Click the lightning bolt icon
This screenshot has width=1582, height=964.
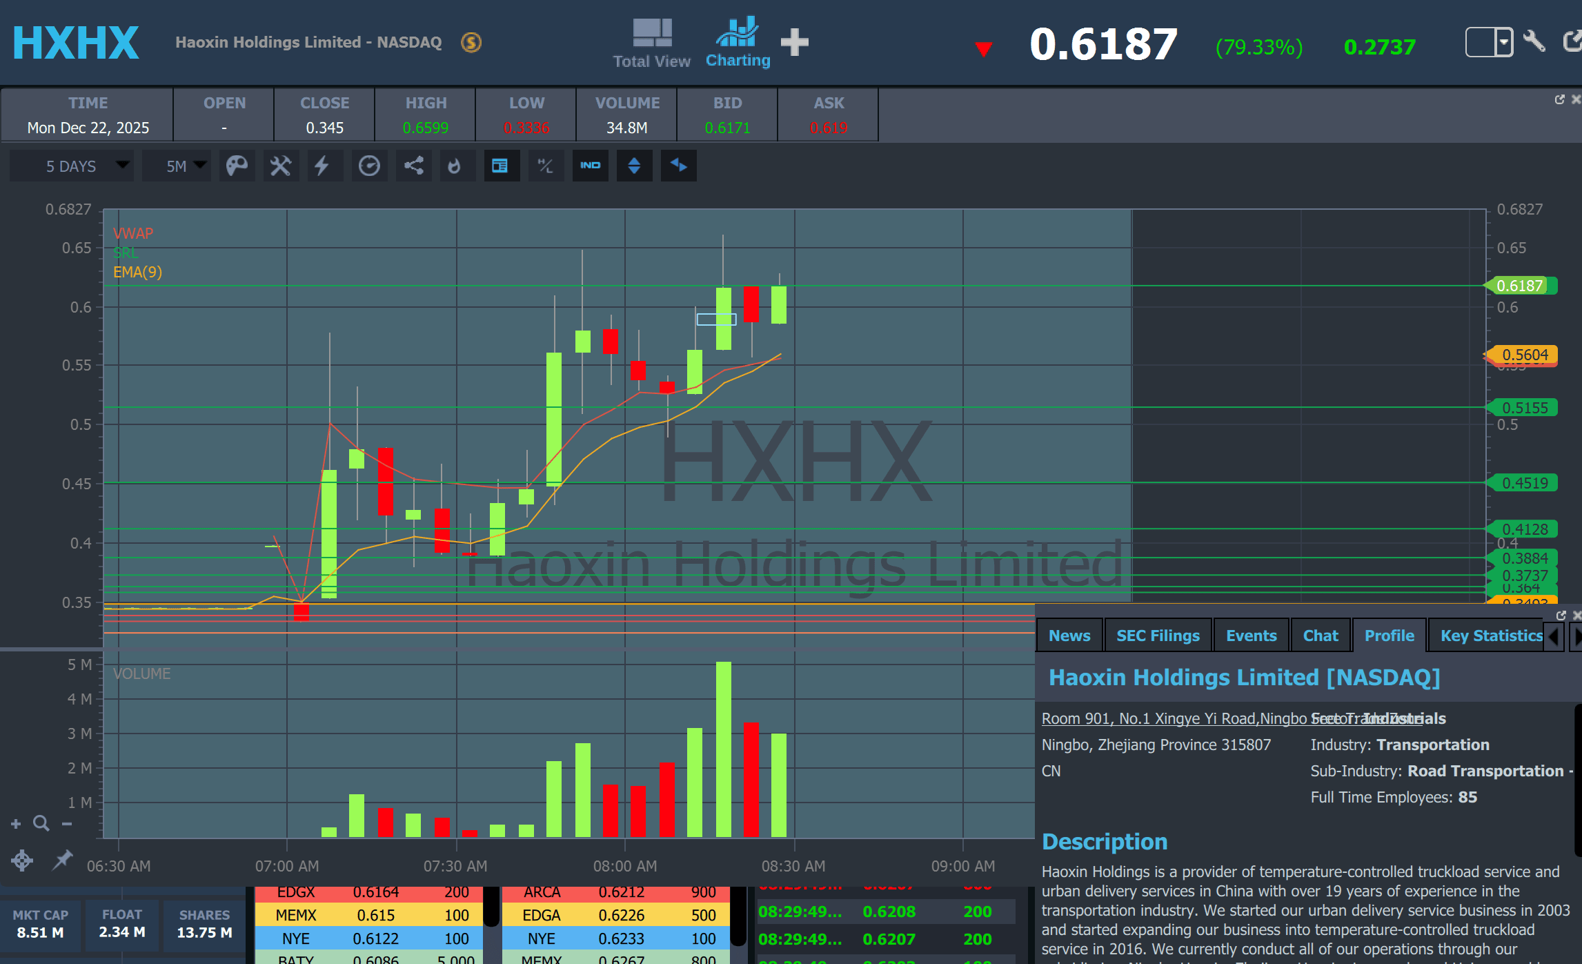(x=322, y=166)
